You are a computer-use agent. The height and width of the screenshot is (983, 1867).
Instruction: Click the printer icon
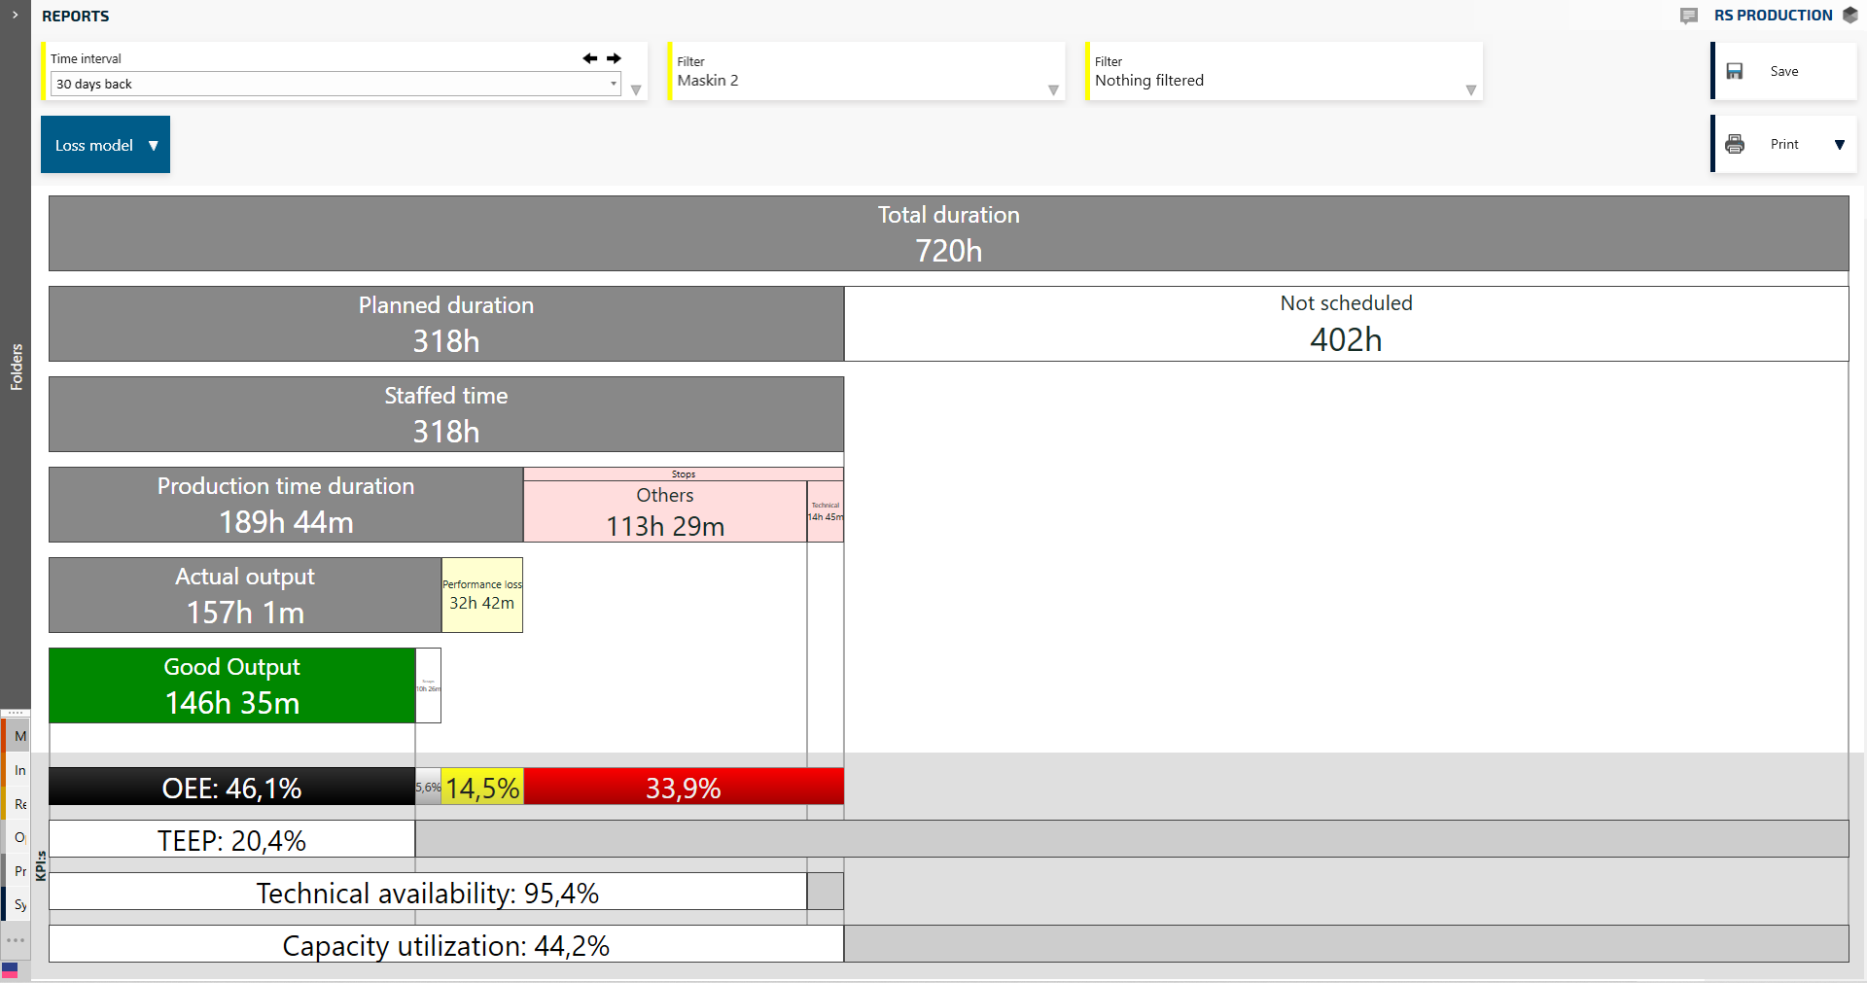pyautogui.click(x=1735, y=144)
